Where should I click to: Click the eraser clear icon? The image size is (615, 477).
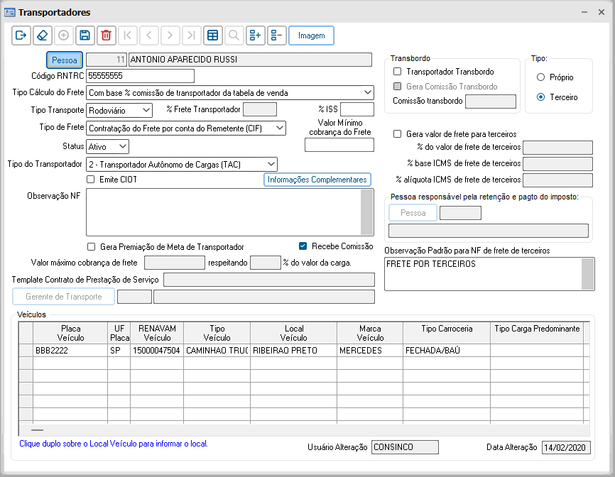click(x=43, y=35)
